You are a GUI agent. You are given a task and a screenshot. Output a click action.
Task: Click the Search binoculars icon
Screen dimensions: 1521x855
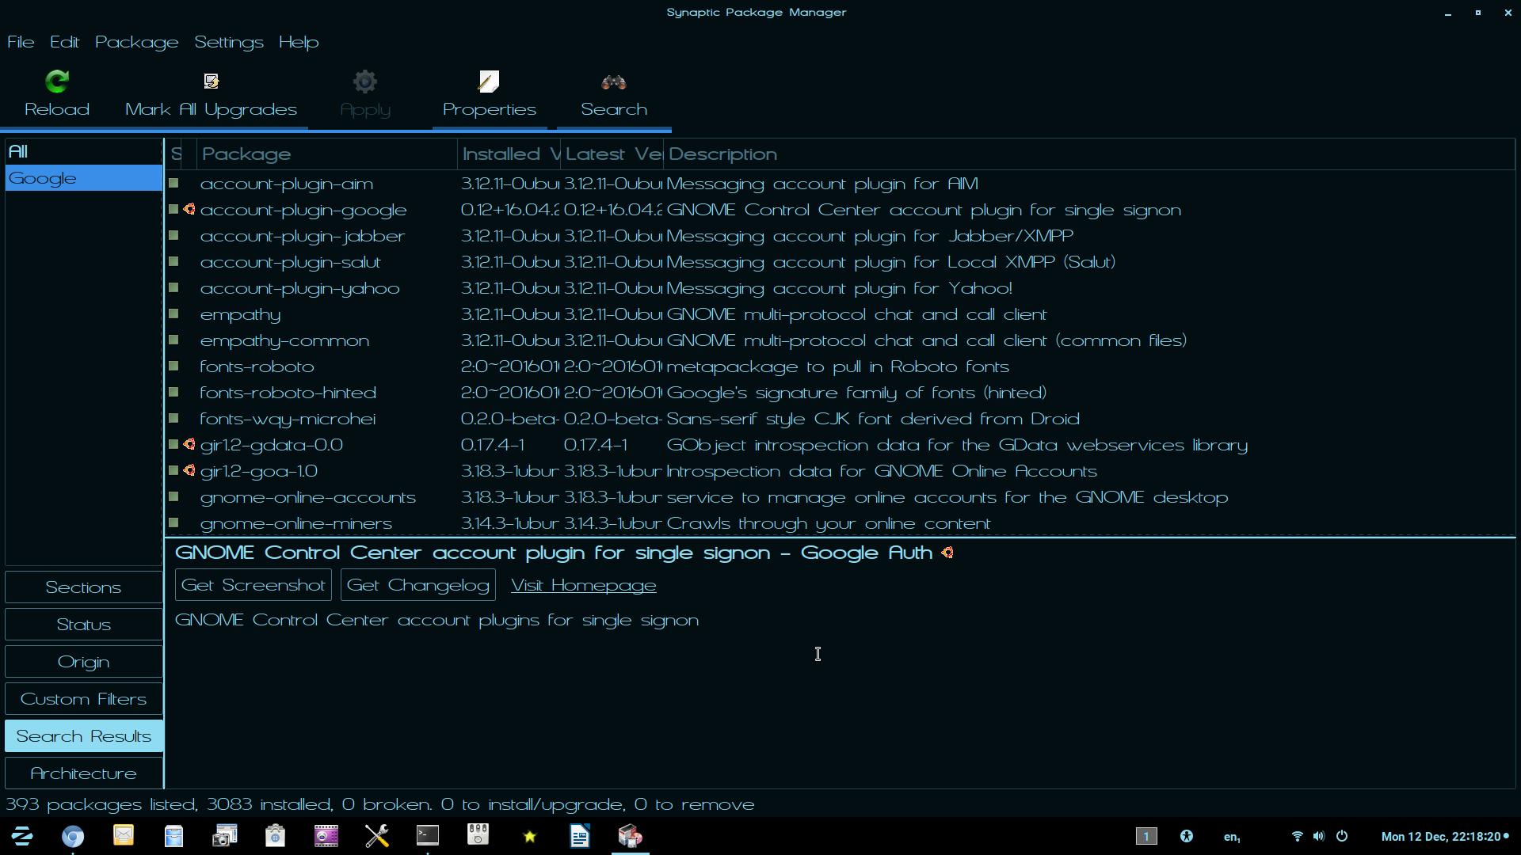pos(614,82)
